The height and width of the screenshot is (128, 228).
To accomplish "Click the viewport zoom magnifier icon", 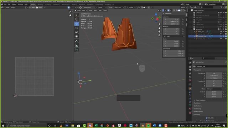I will (159, 25).
